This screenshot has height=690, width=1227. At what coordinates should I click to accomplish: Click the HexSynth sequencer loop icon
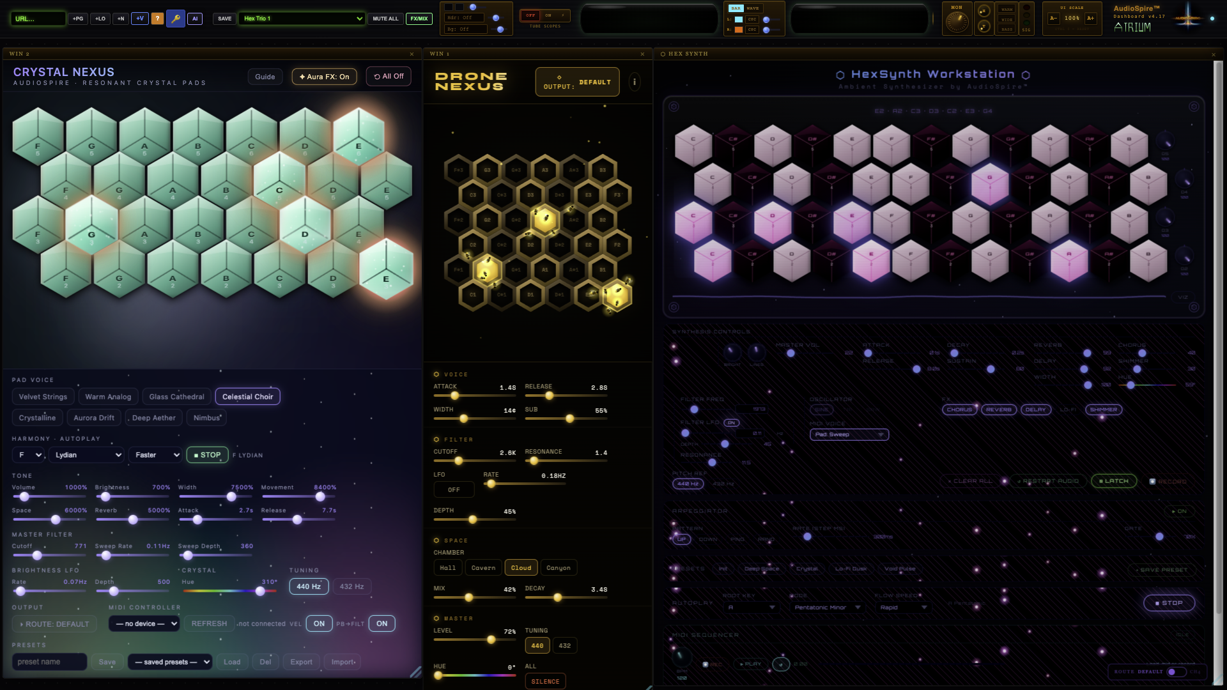pos(780,664)
